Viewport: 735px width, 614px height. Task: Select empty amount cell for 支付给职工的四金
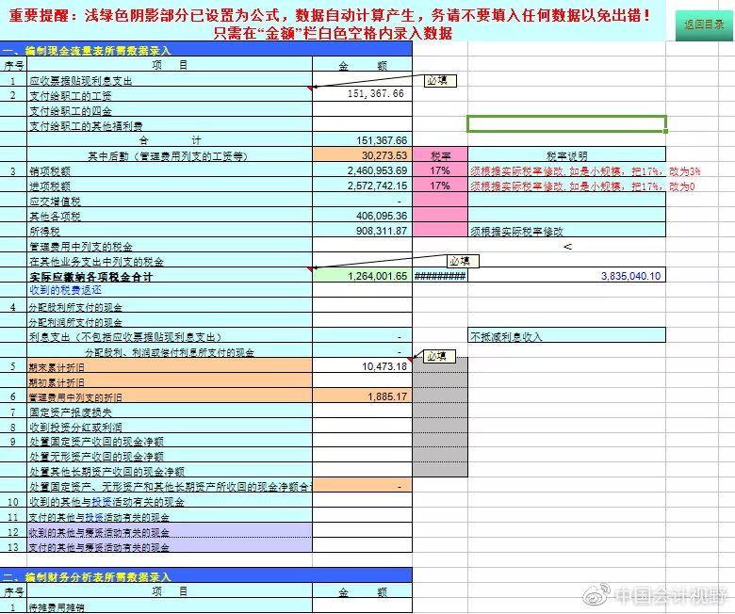click(363, 109)
